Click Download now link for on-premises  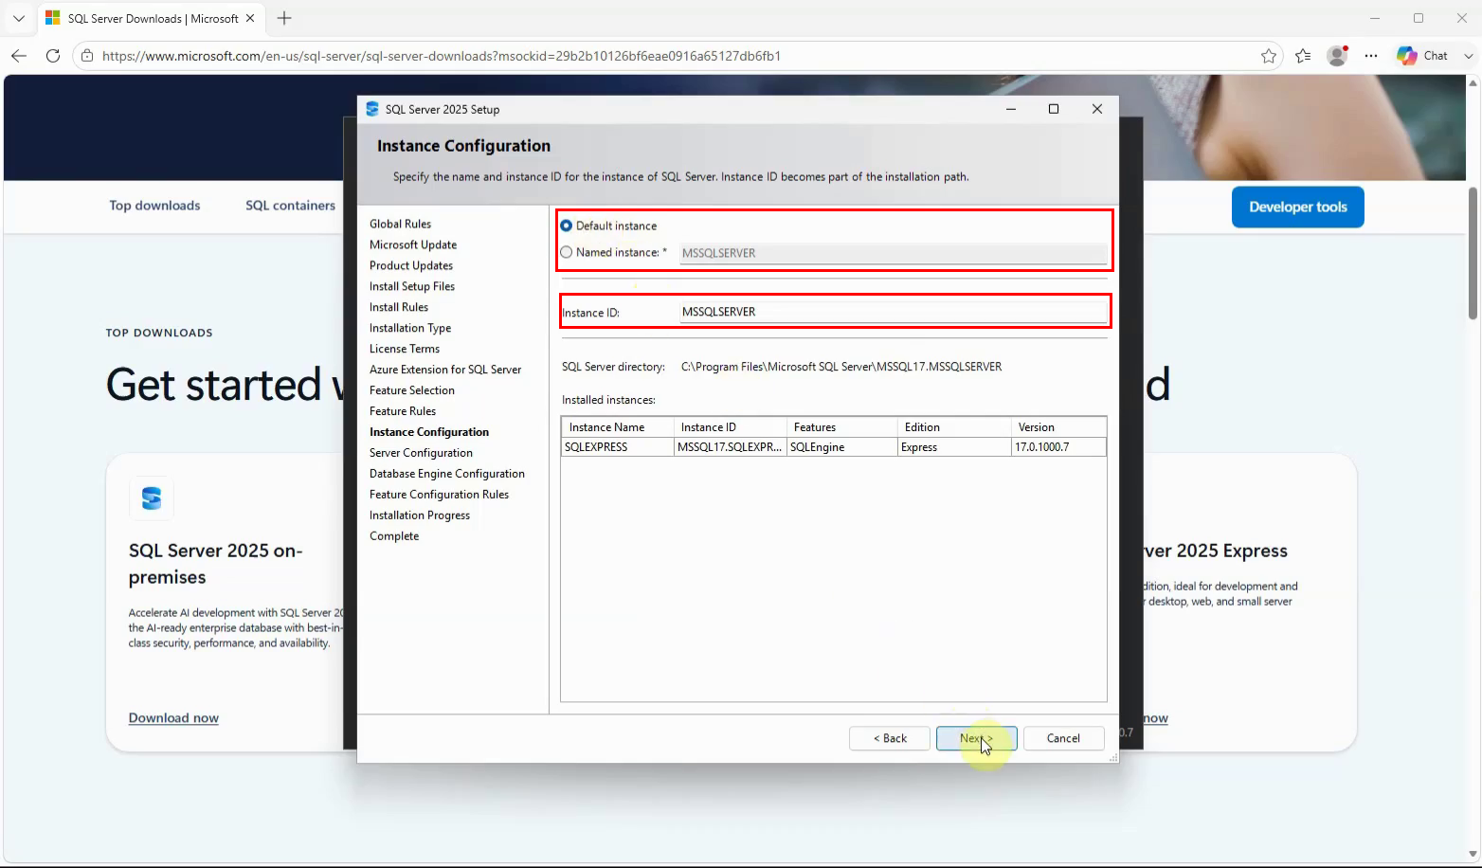click(173, 718)
